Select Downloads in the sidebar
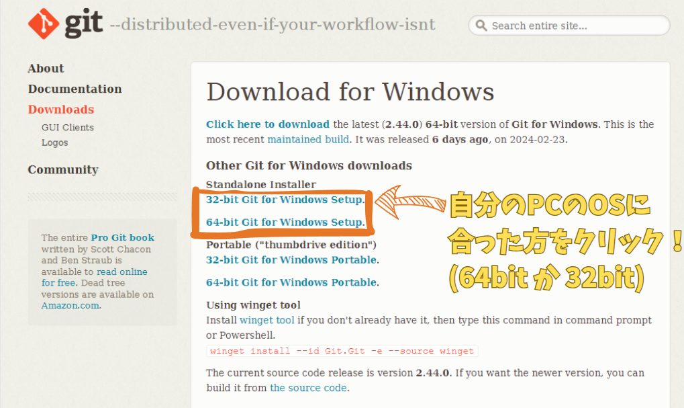Image resolution: width=684 pixels, height=408 pixels. click(60, 110)
